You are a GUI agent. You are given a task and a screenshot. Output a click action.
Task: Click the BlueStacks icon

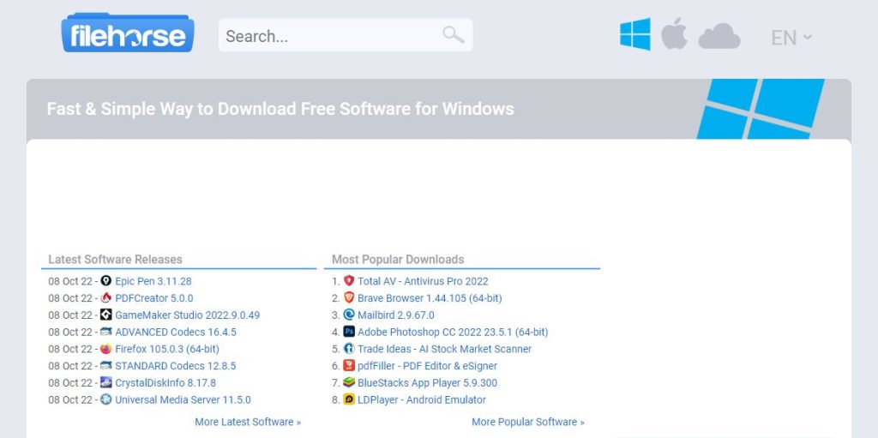click(x=349, y=382)
